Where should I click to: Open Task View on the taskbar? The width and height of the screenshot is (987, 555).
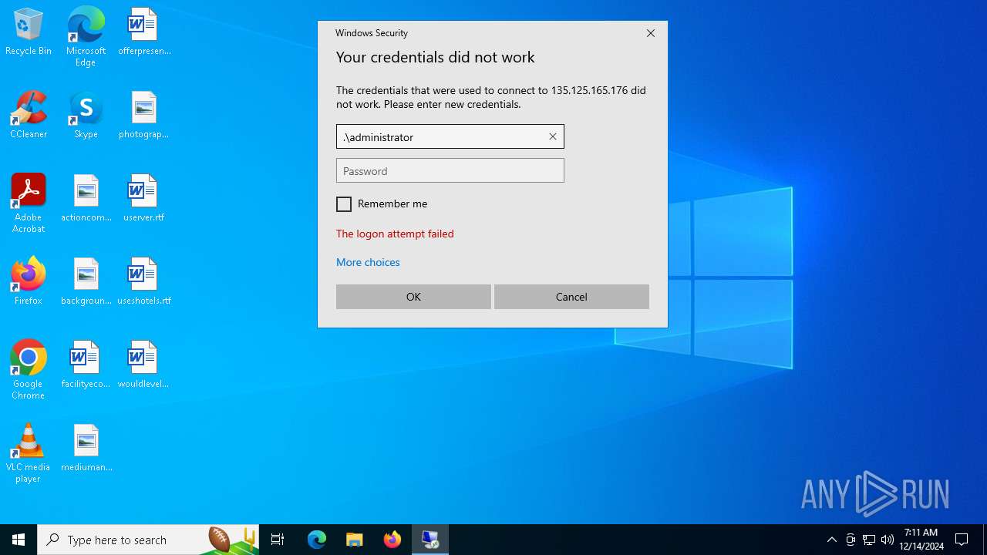[x=278, y=540]
